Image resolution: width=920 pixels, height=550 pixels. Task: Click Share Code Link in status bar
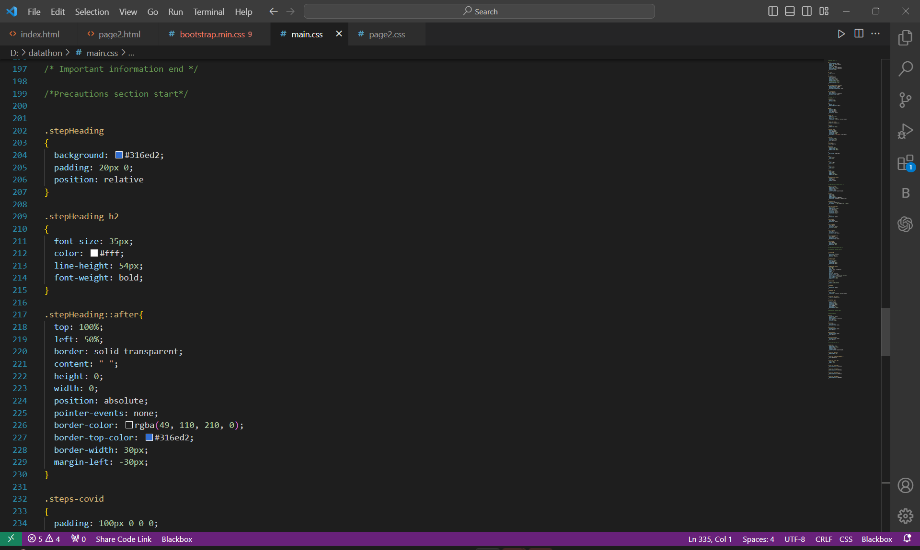coord(123,539)
